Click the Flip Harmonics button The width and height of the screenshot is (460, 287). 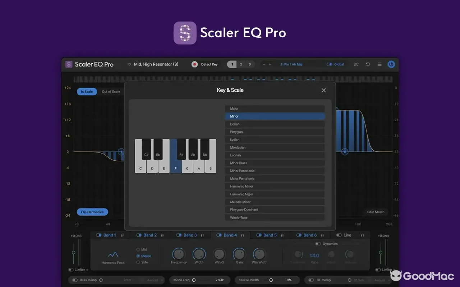92,212
